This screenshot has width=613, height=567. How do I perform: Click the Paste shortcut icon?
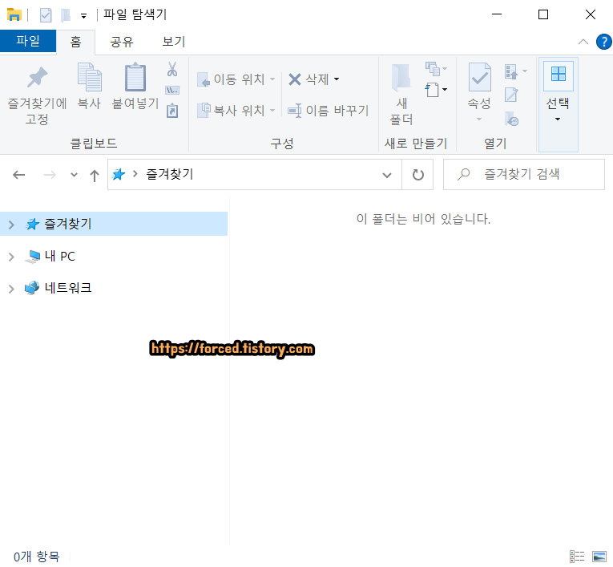[172, 111]
